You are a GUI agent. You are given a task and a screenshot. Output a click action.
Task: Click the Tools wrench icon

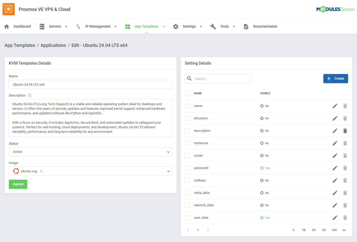tap(213, 26)
